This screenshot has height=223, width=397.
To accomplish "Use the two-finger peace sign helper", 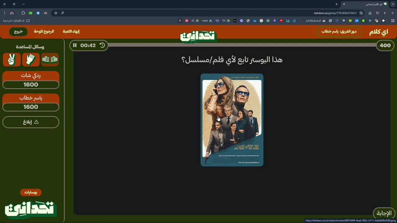I will [12, 59].
